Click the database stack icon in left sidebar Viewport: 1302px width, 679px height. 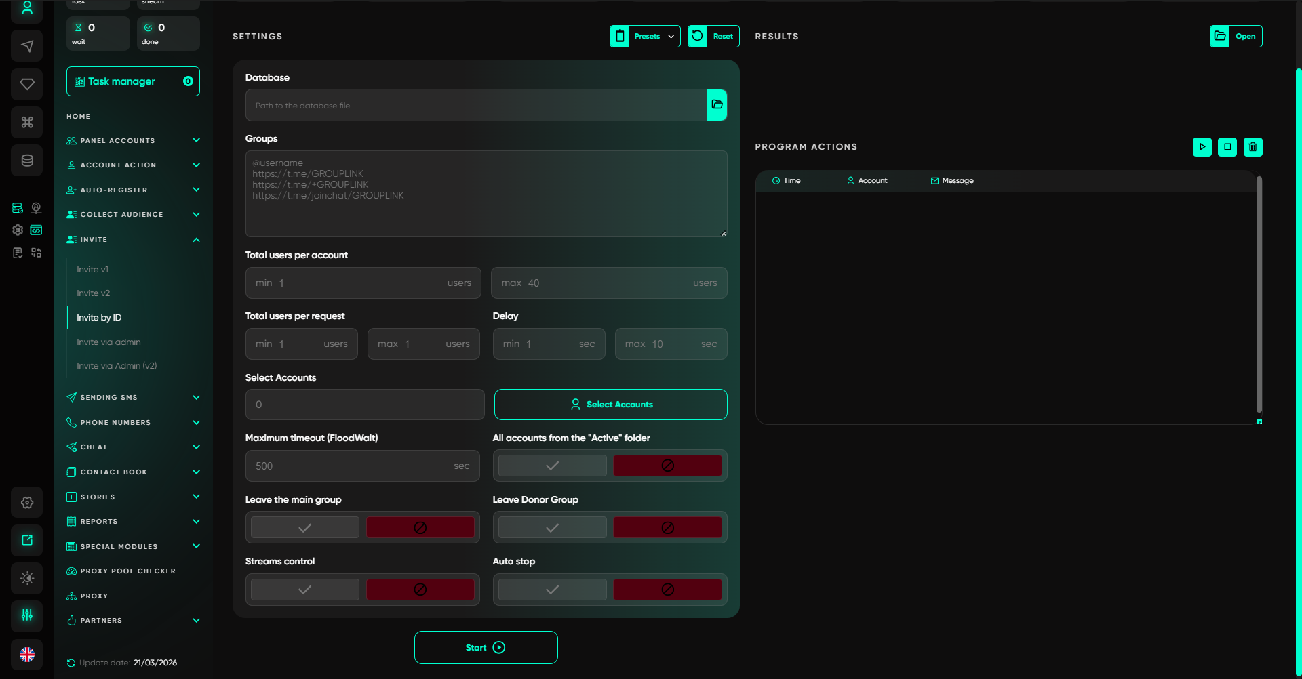[x=27, y=161]
